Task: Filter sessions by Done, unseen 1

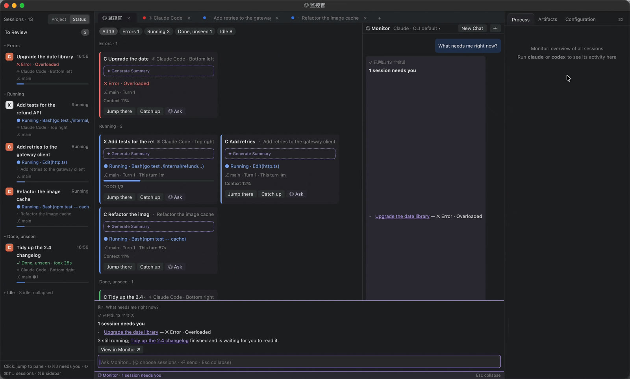Action: click(x=195, y=31)
